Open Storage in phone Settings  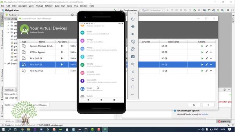pos(101,41)
